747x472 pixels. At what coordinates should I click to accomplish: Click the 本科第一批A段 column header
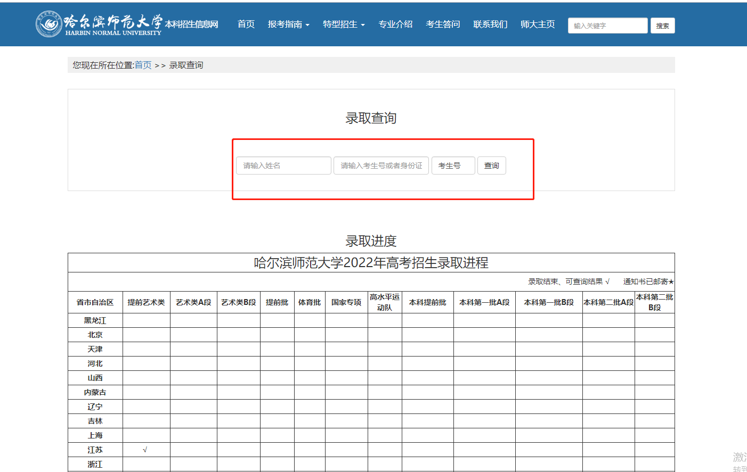coord(484,302)
